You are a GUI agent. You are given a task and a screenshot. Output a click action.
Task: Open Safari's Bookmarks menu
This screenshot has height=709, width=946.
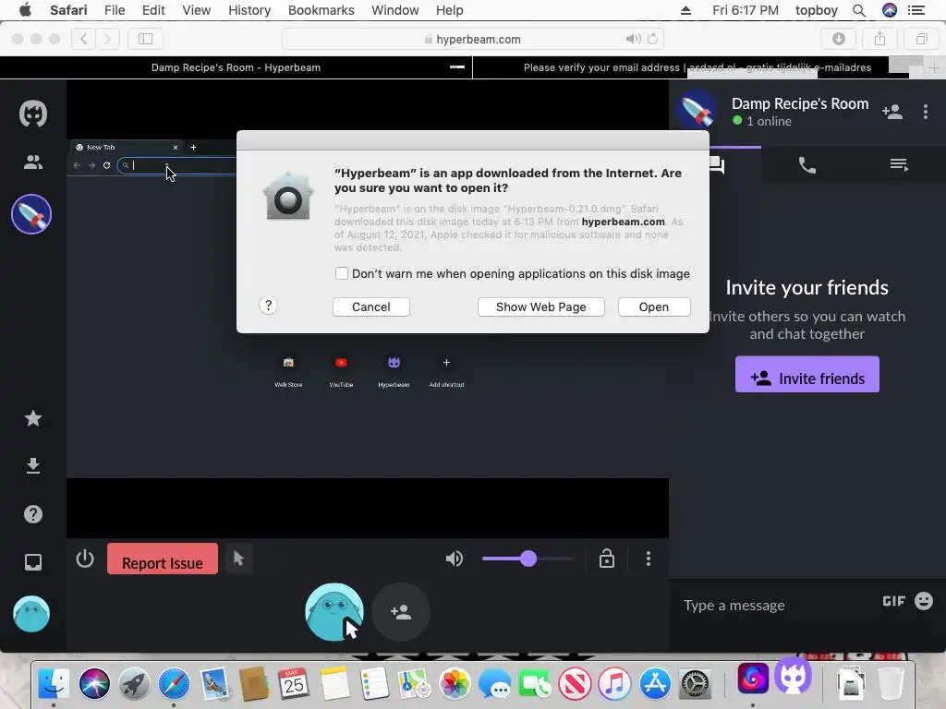click(321, 10)
